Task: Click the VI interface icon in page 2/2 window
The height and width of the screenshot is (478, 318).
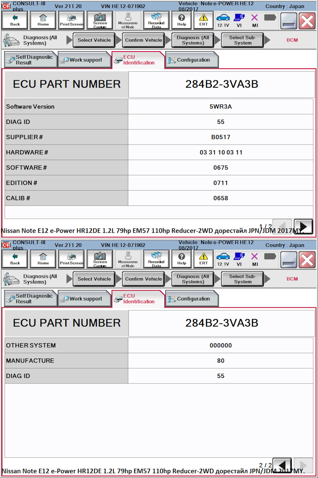Action: coord(239,257)
